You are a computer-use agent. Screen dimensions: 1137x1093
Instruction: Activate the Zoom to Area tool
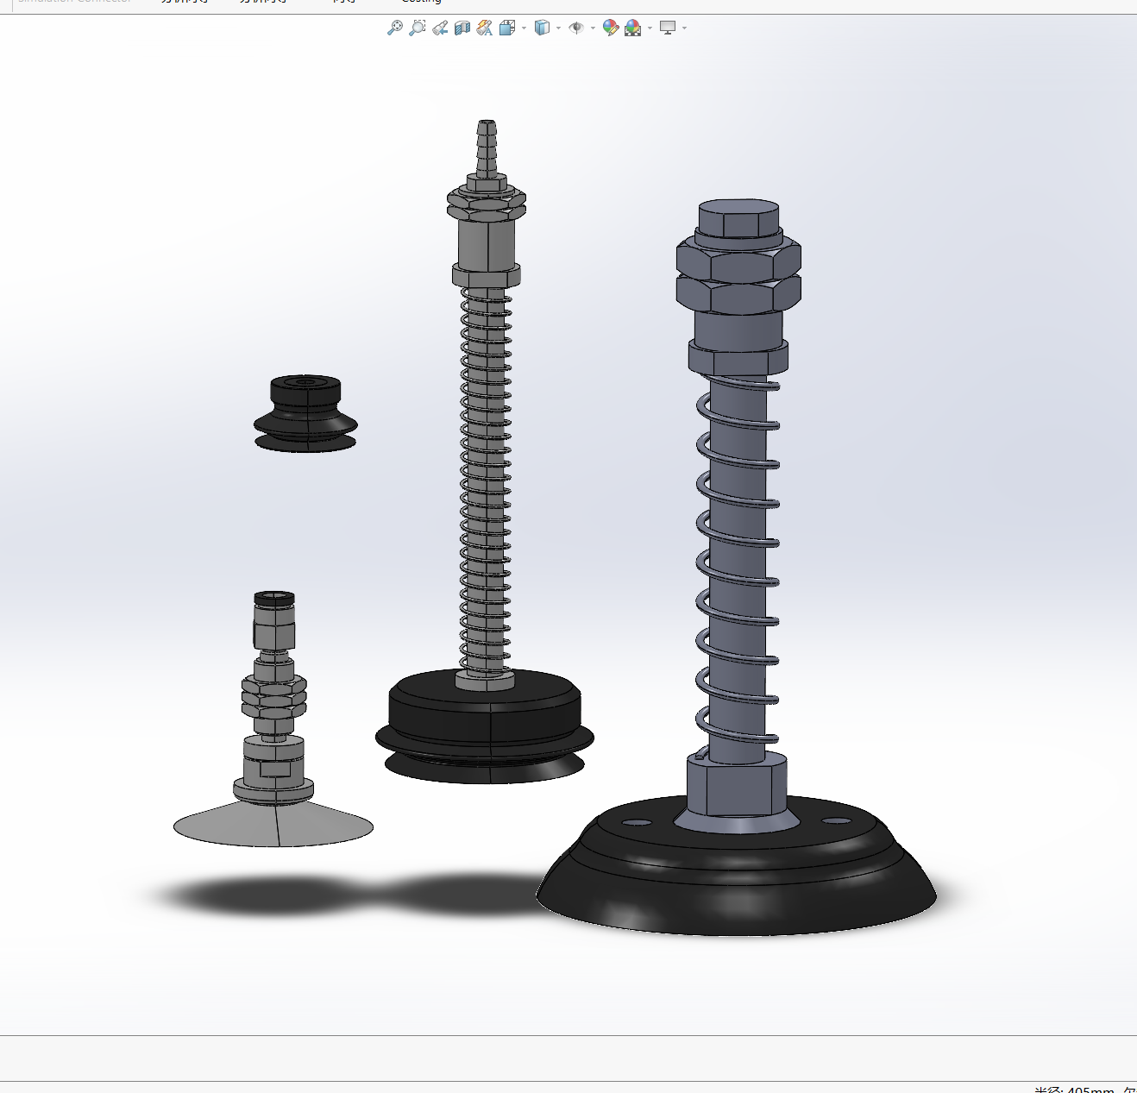[418, 28]
